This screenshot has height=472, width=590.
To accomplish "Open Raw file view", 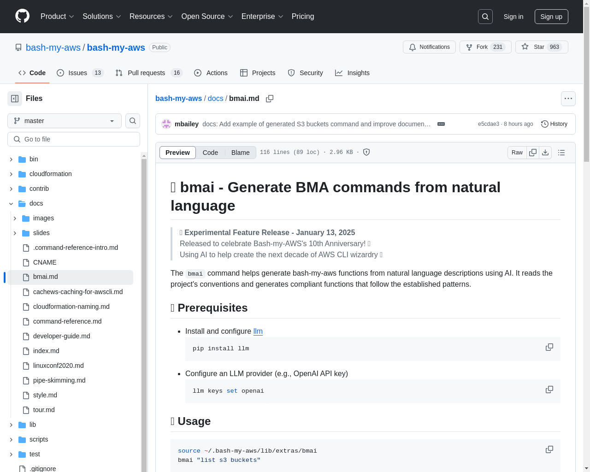I will coord(517,153).
